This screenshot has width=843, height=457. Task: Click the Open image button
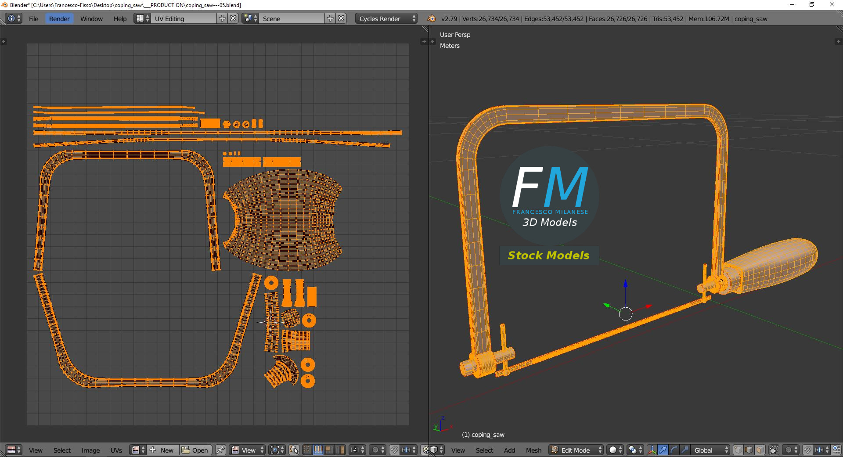(x=196, y=450)
